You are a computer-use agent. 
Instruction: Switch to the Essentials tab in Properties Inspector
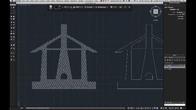tap(173, 9)
